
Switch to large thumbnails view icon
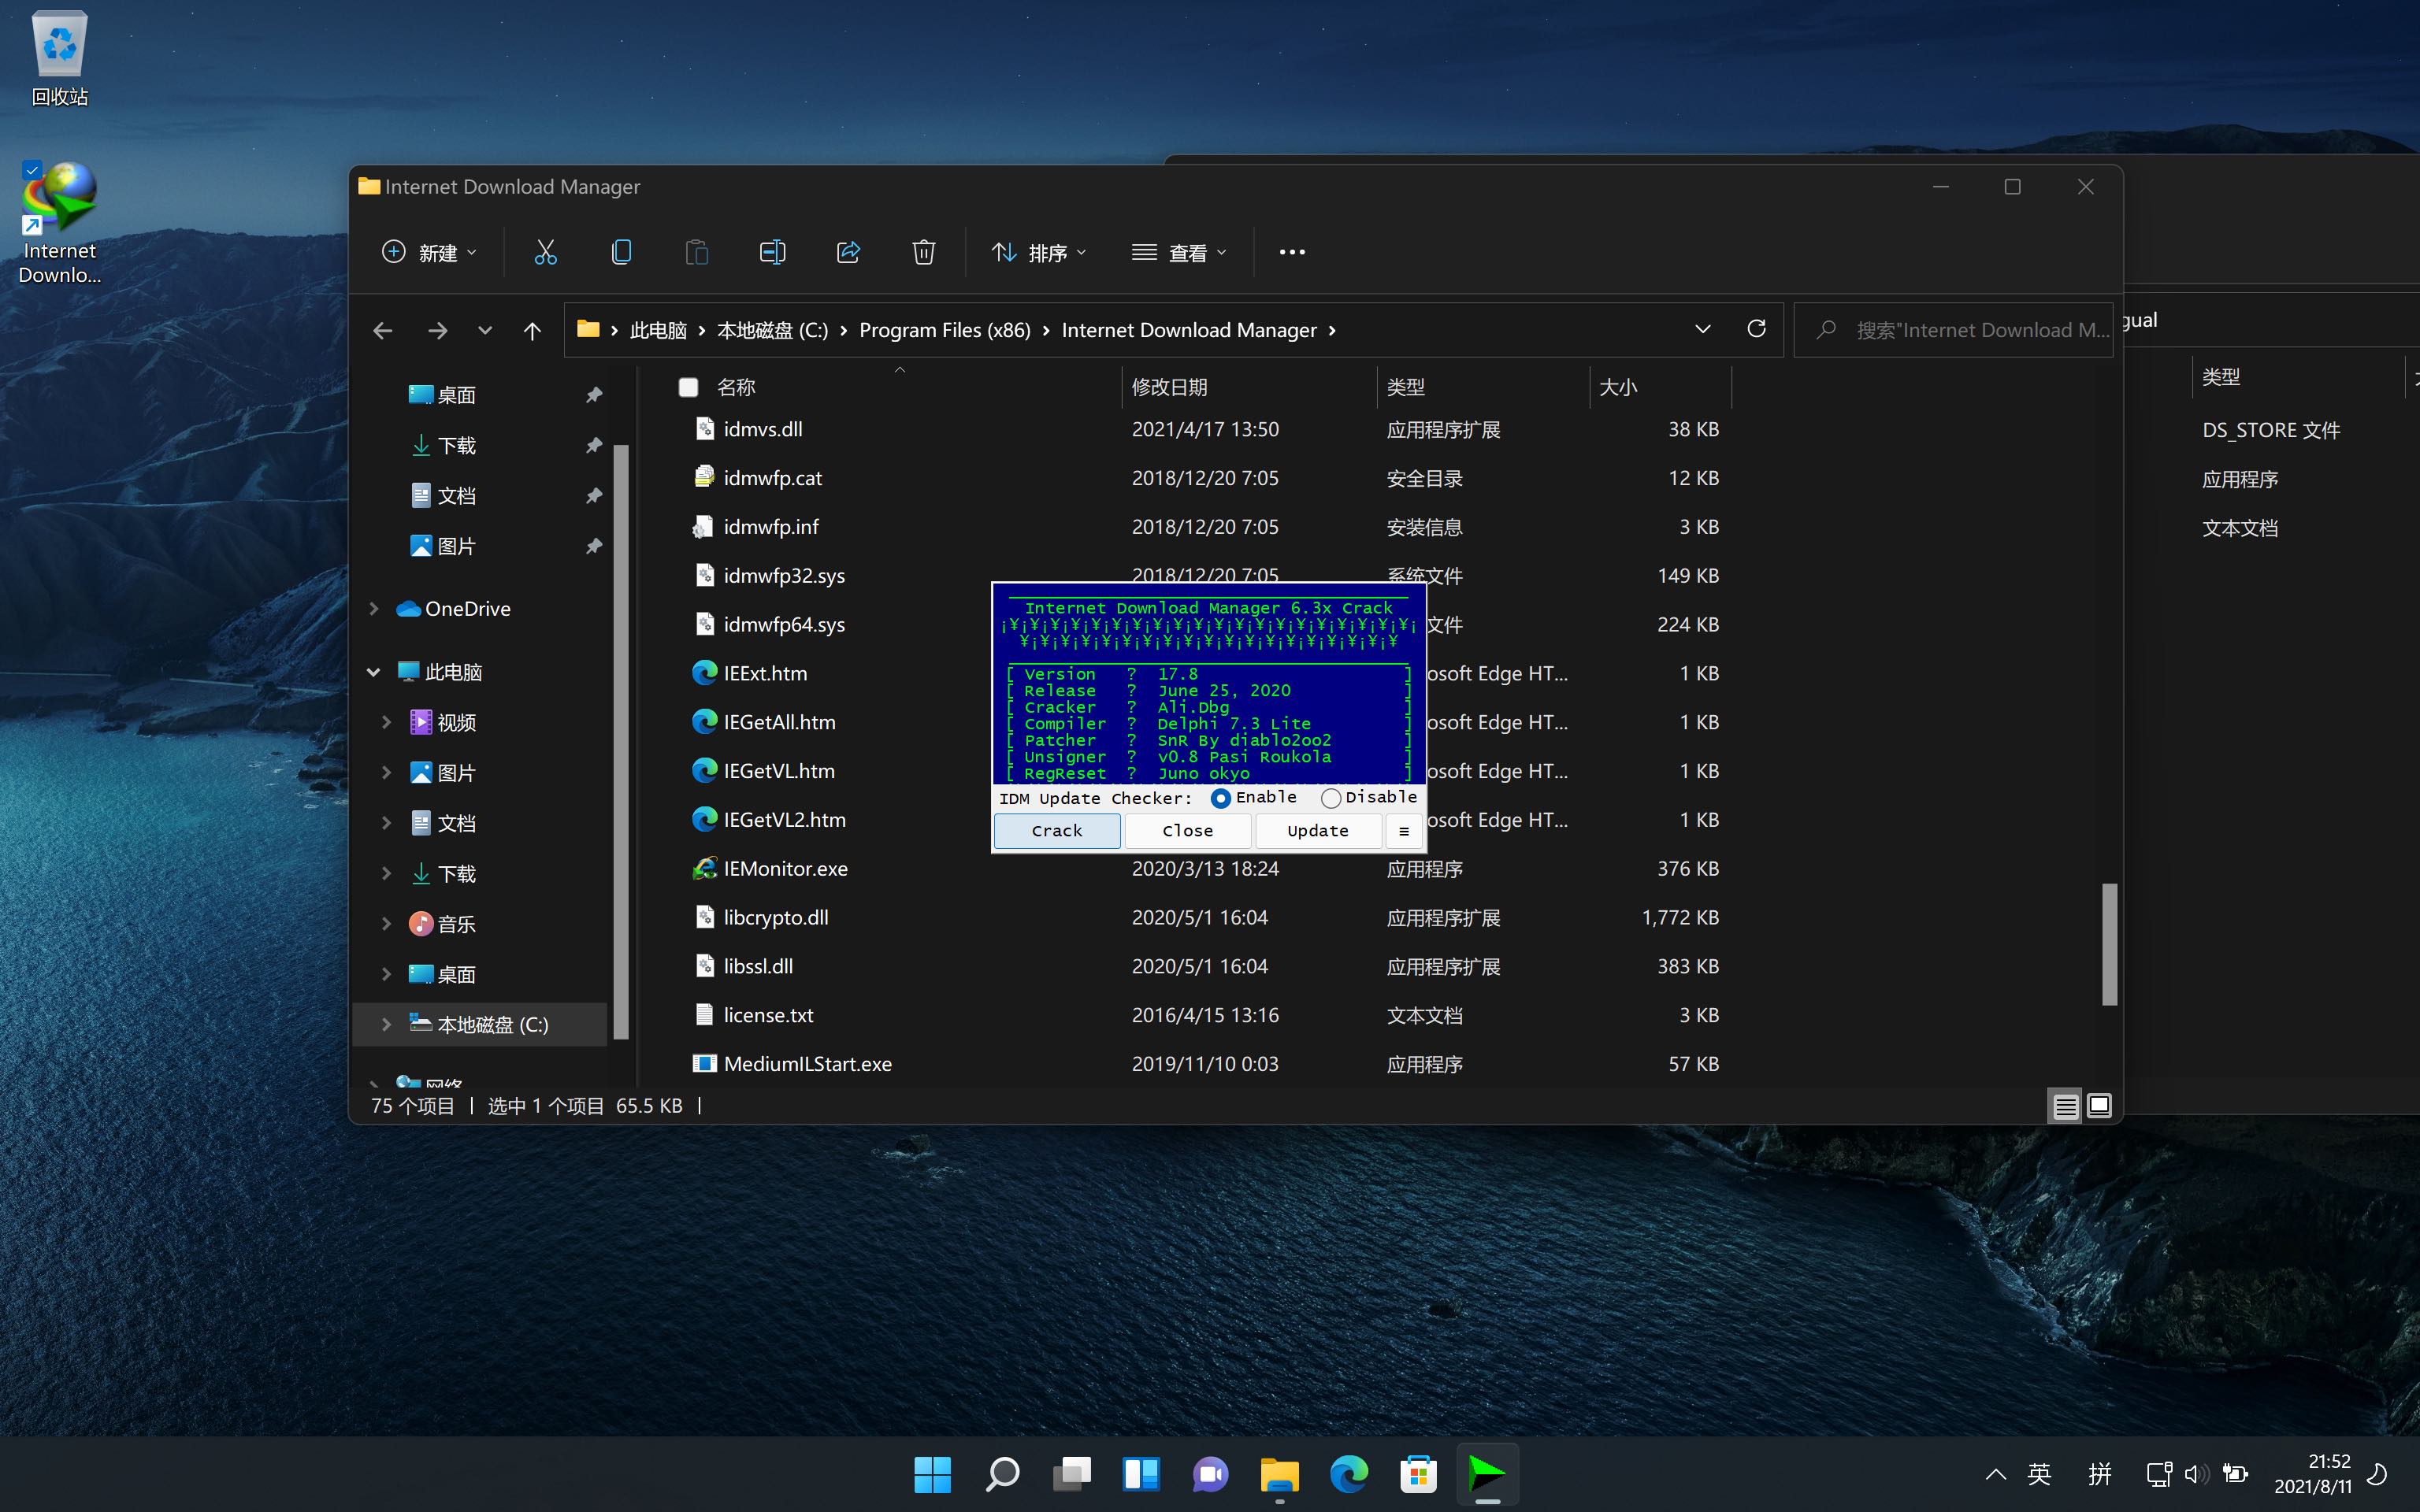pos(2099,1105)
